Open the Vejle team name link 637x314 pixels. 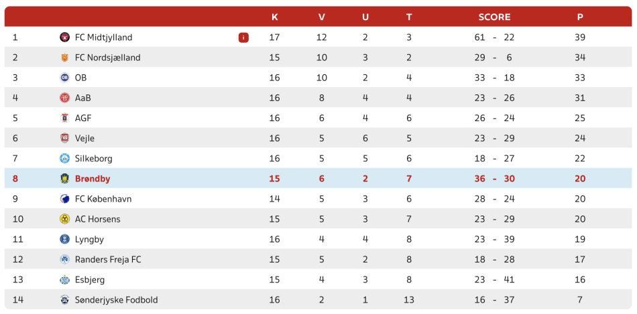[84, 139]
